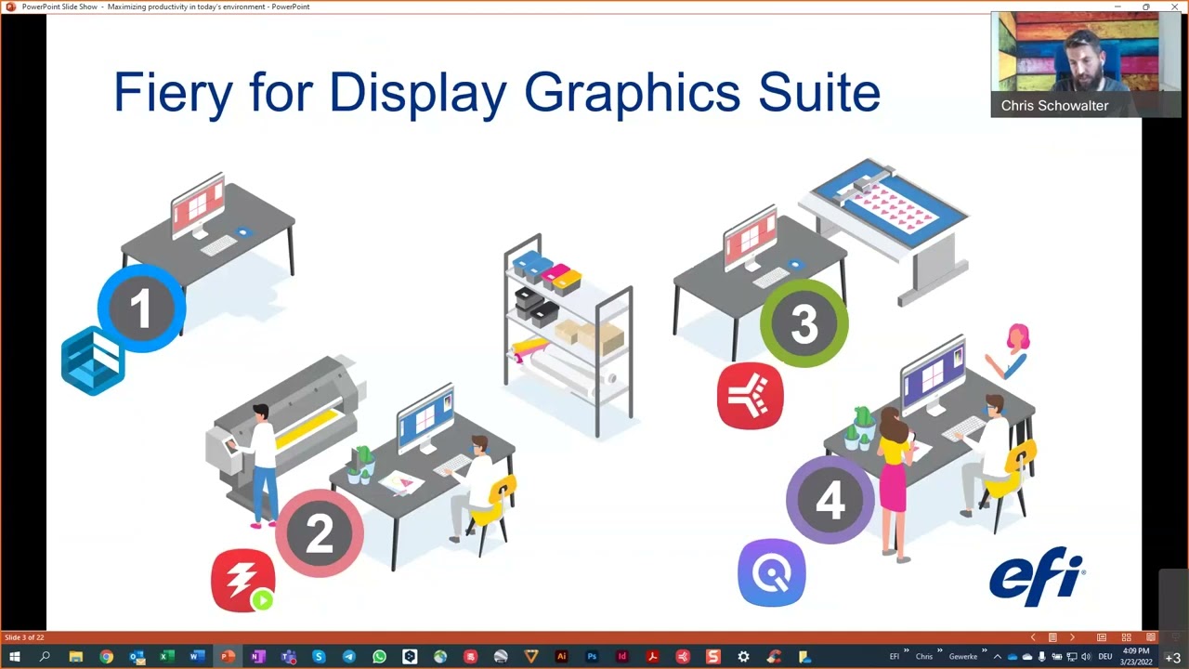Click the red lightning bolt Fiery icon
This screenshot has width=1189, height=669.
[x=243, y=581]
